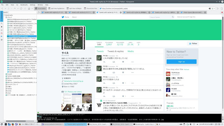This screenshot has width=224, height=126.
Task: Open the URL bar history dropdown
Action: [215, 8]
